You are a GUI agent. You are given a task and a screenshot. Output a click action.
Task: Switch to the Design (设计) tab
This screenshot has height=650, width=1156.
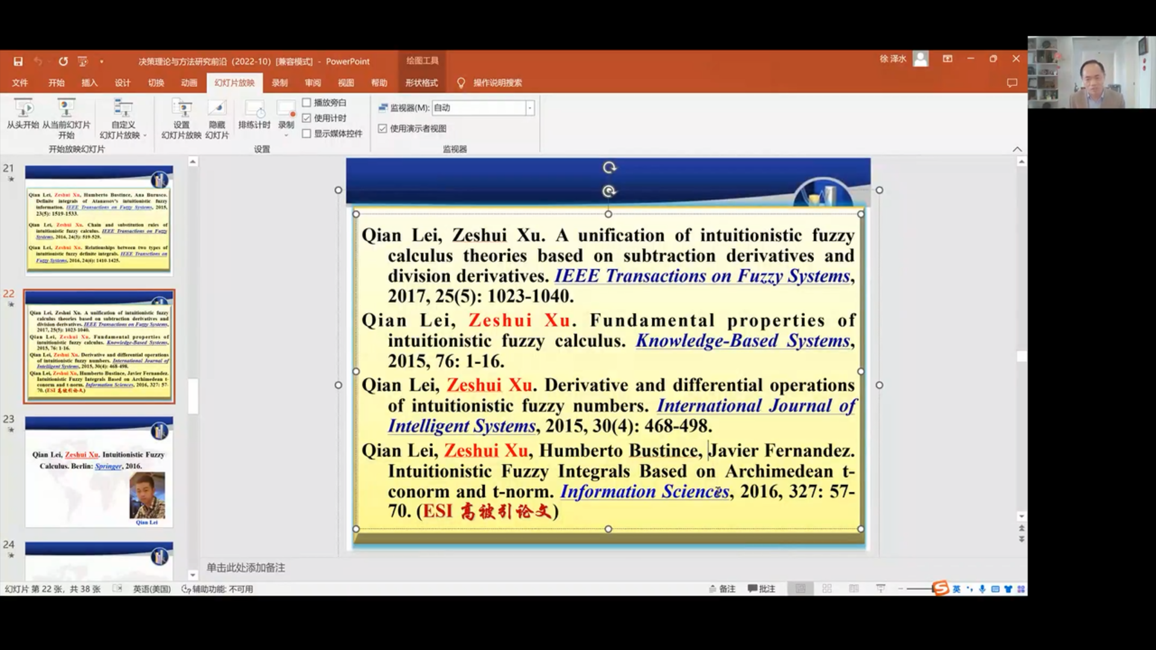tap(123, 83)
